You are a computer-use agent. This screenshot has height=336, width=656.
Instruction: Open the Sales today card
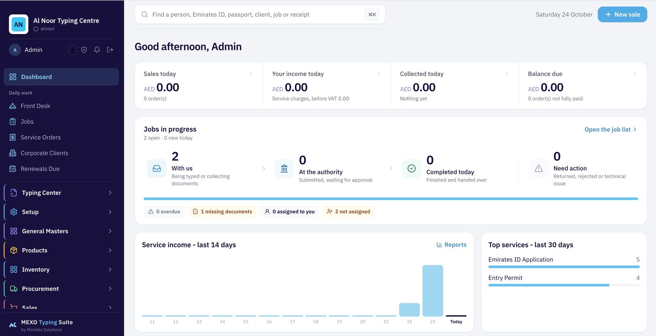tap(199, 86)
